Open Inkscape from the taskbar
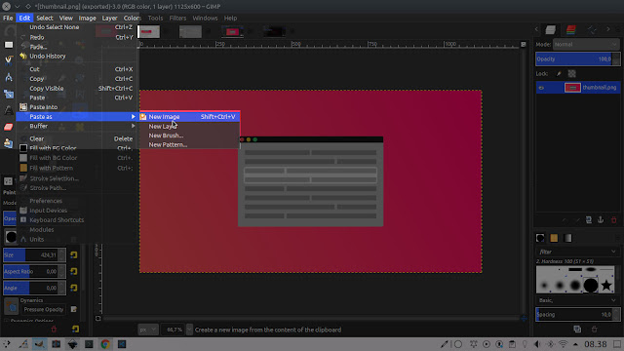The height and width of the screenshot is (351, 624). click(72, 344)
